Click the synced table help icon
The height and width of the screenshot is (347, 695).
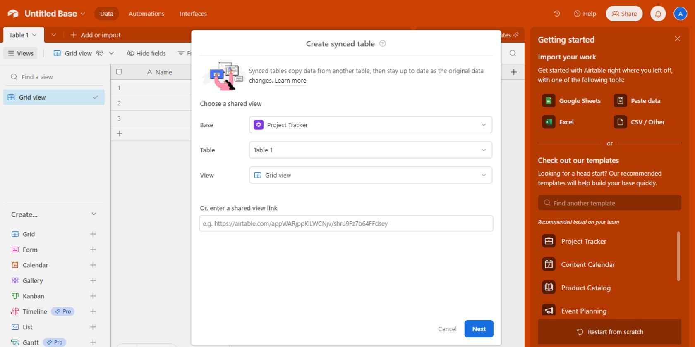tap(383, 44)
